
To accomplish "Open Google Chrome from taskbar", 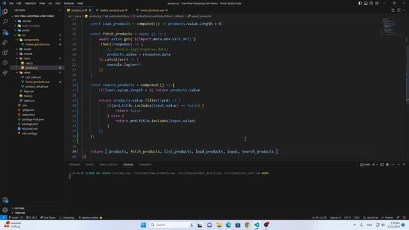I will tap(247, 225).
